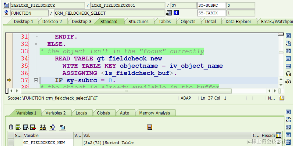Click the yellow notes icon in editor status bar

(282, 98)
